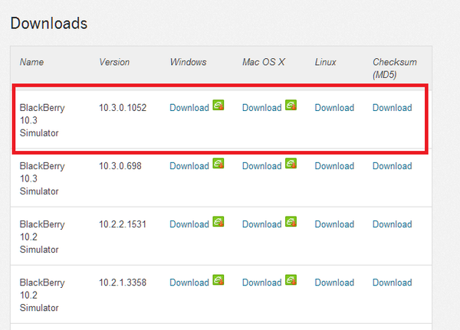Image resolution: width=460 pixels, height=330 pixels.
Task: Click BlackBerry 10.3 Simulator name in 10.3.0.1052 row
Action: tap(42, 120)
